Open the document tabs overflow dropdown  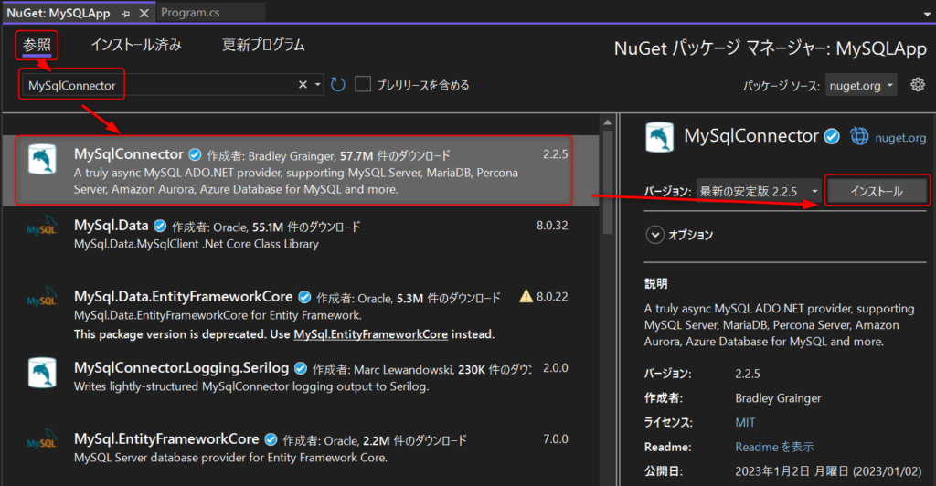click(x=926, y=14)
